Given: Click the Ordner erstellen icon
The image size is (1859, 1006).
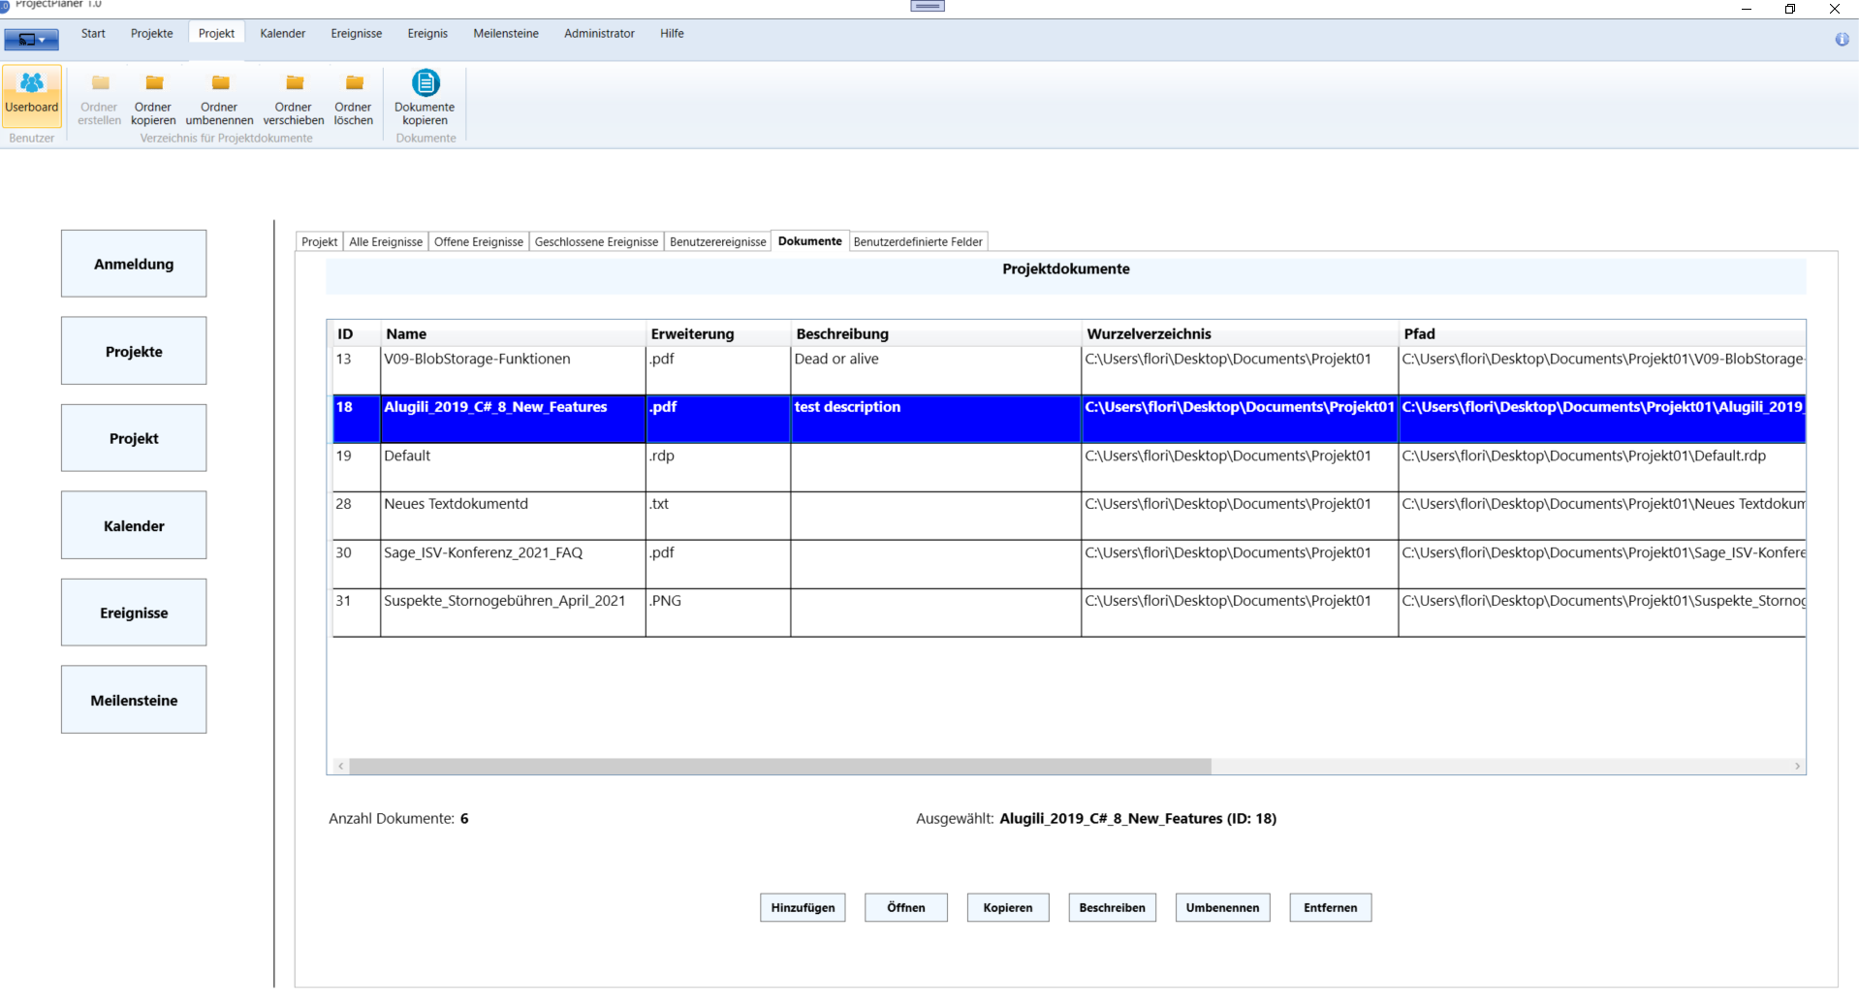Looking at the screenshot, I should tap(99, 98).
